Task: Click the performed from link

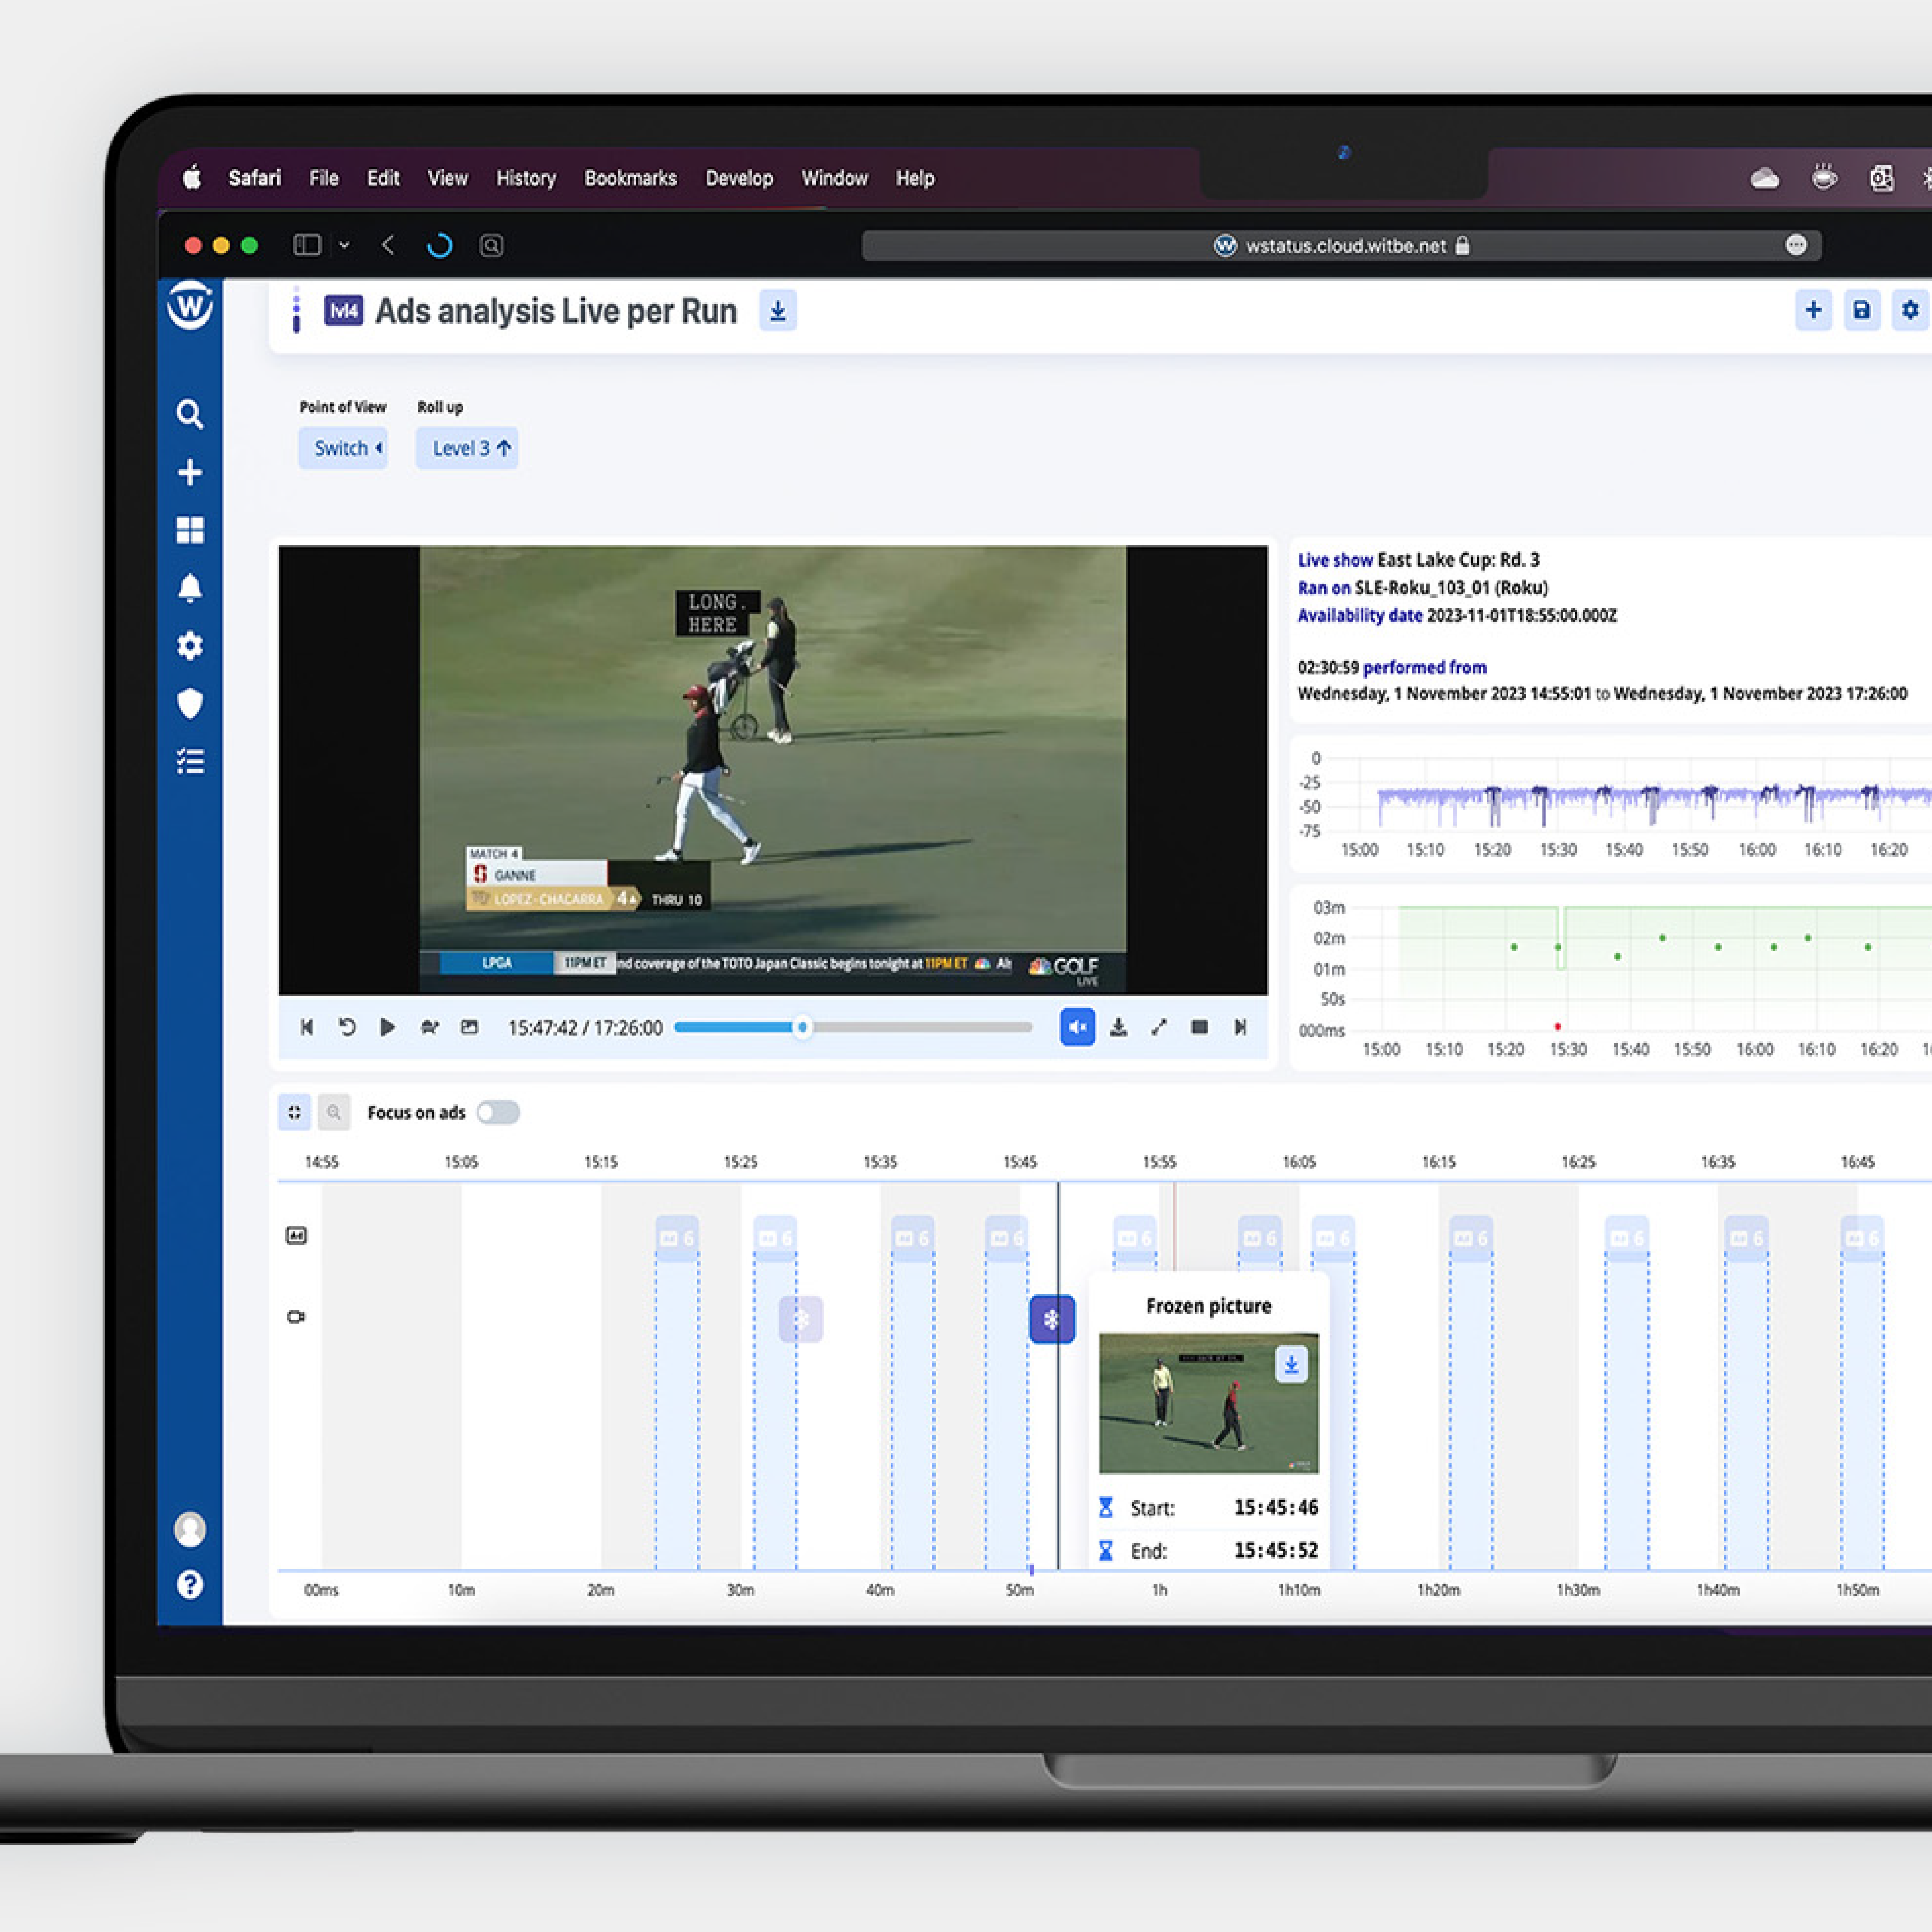Action: tap(1424, 667)
